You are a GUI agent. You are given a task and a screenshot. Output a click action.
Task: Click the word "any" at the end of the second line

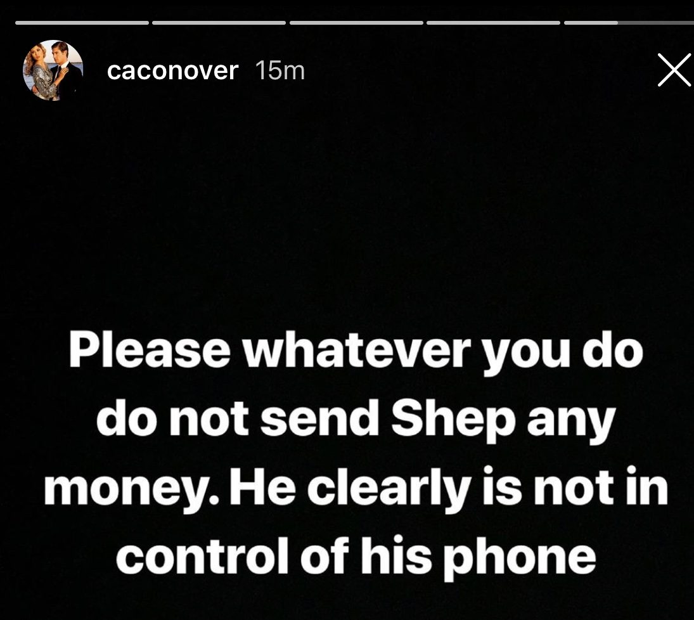[x=572, y=424]
